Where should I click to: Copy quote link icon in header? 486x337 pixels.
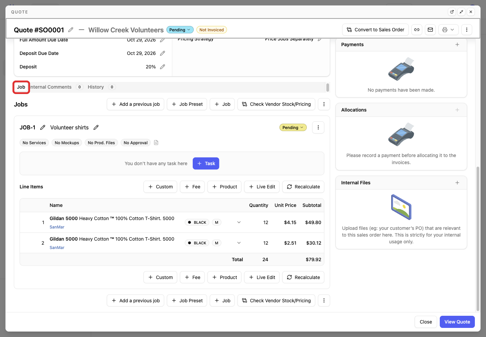[417, 30]
